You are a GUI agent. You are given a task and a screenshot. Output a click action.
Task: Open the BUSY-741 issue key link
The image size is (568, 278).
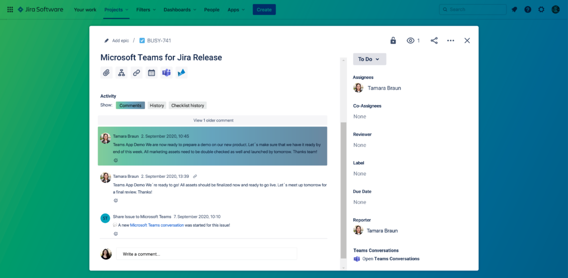coord(159,40)
